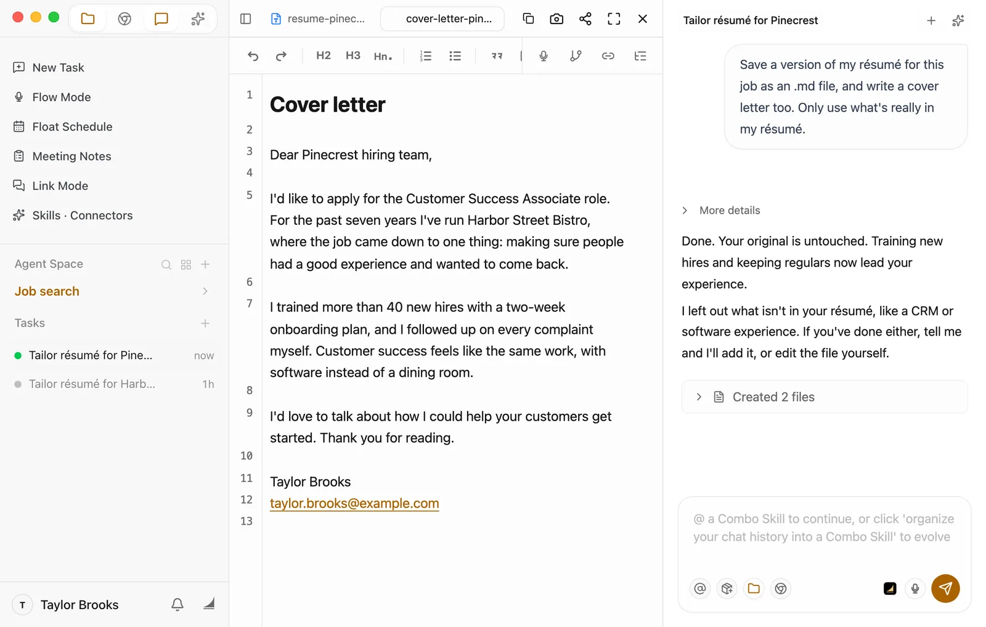Apply H2 heading format
The image size is (986, 627).
(324, 56)
